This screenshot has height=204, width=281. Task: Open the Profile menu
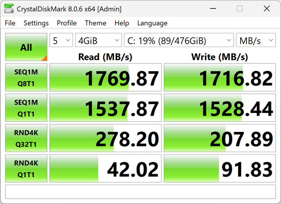pos(67,23)
